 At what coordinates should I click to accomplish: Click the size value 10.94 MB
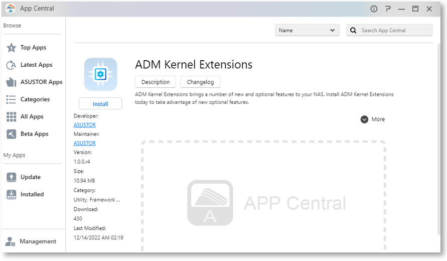(84, 181)
